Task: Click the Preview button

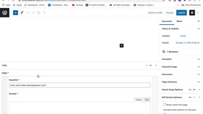Action: coord(170,13)
